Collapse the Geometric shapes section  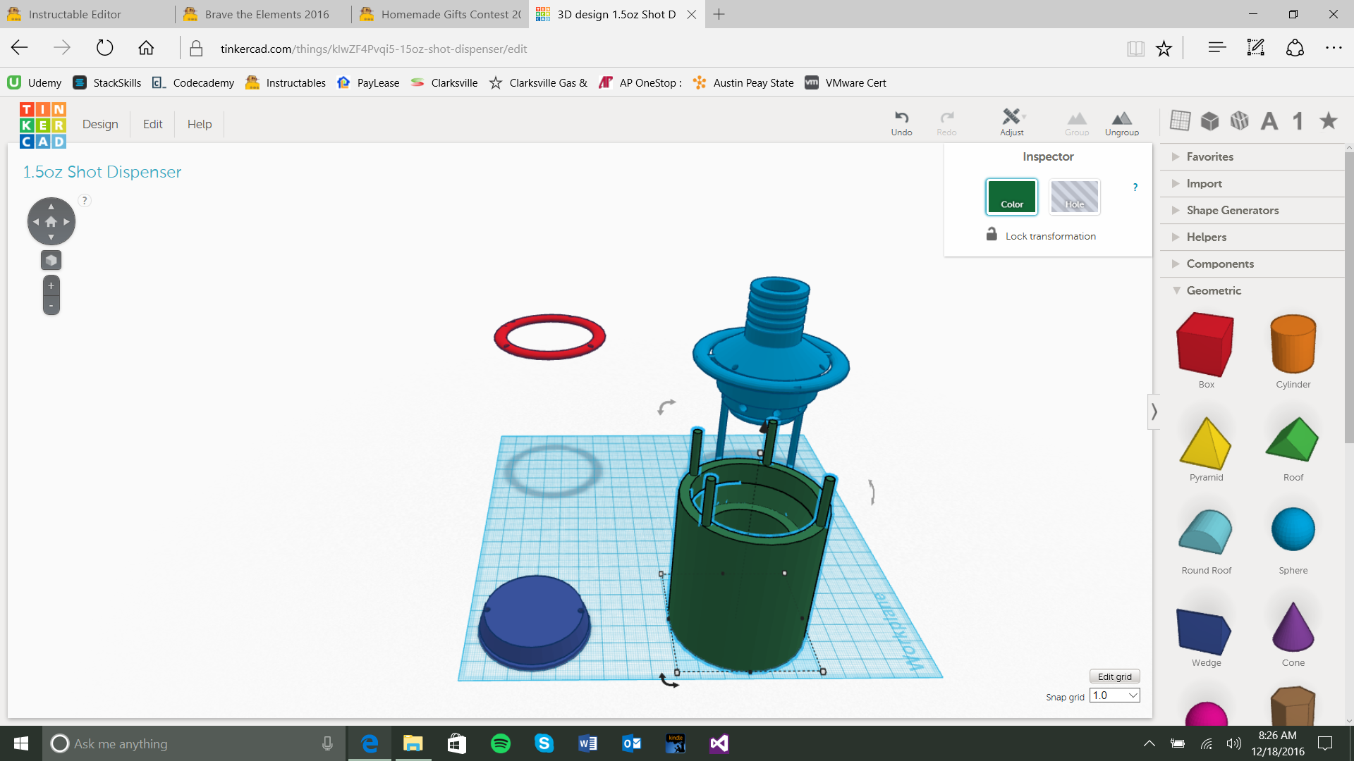coord(1213,290)
